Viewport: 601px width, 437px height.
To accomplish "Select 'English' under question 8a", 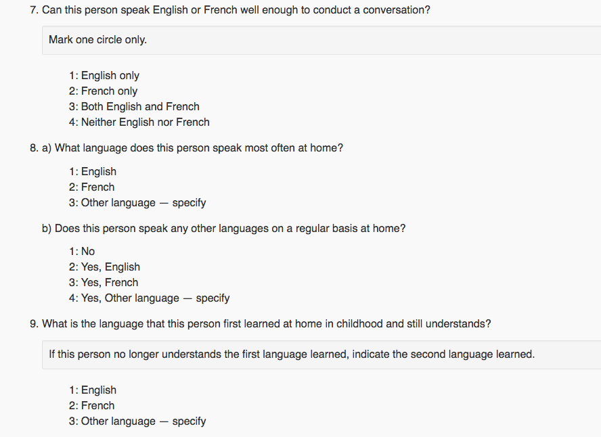I will (x=92, y=172).
